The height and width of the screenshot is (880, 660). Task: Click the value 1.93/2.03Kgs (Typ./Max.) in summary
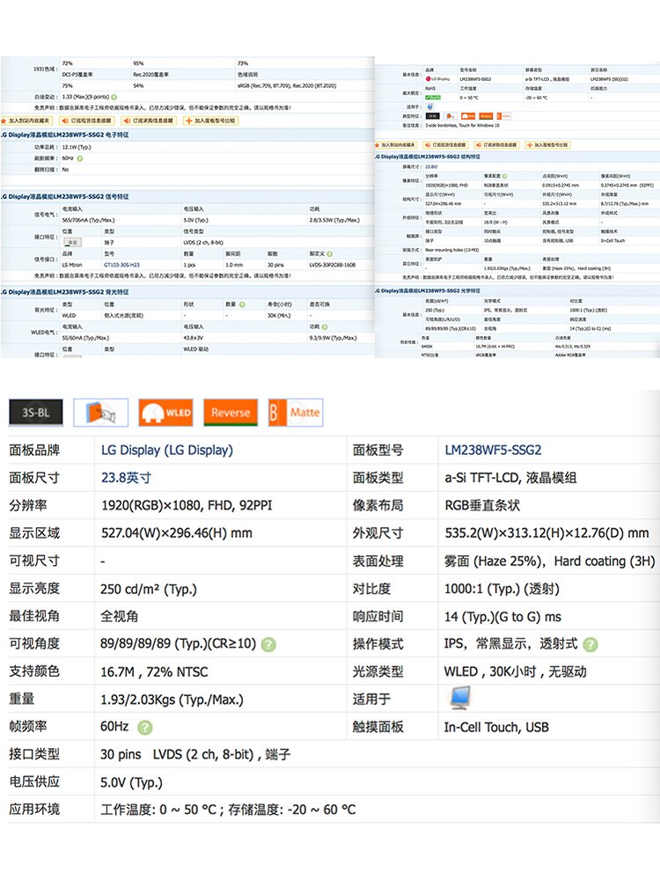tap(172, 700)
